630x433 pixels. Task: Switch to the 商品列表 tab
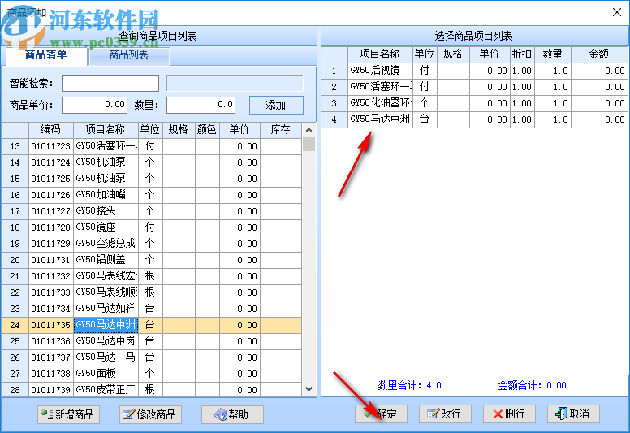pos(129,55)
